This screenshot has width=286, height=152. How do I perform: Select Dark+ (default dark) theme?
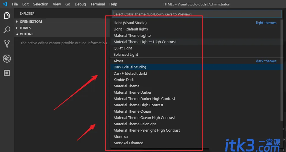(196, 74)
